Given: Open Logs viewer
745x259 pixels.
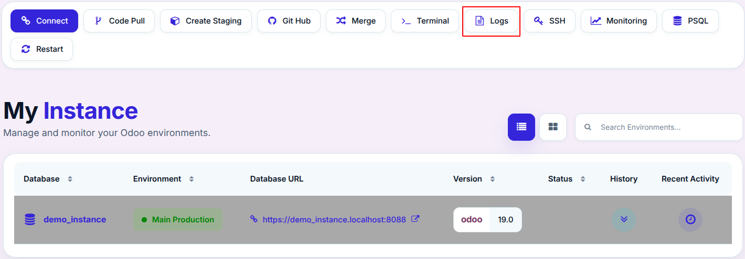Looking at the screenshot, I should pyautogui.click(x=491, y=21).
